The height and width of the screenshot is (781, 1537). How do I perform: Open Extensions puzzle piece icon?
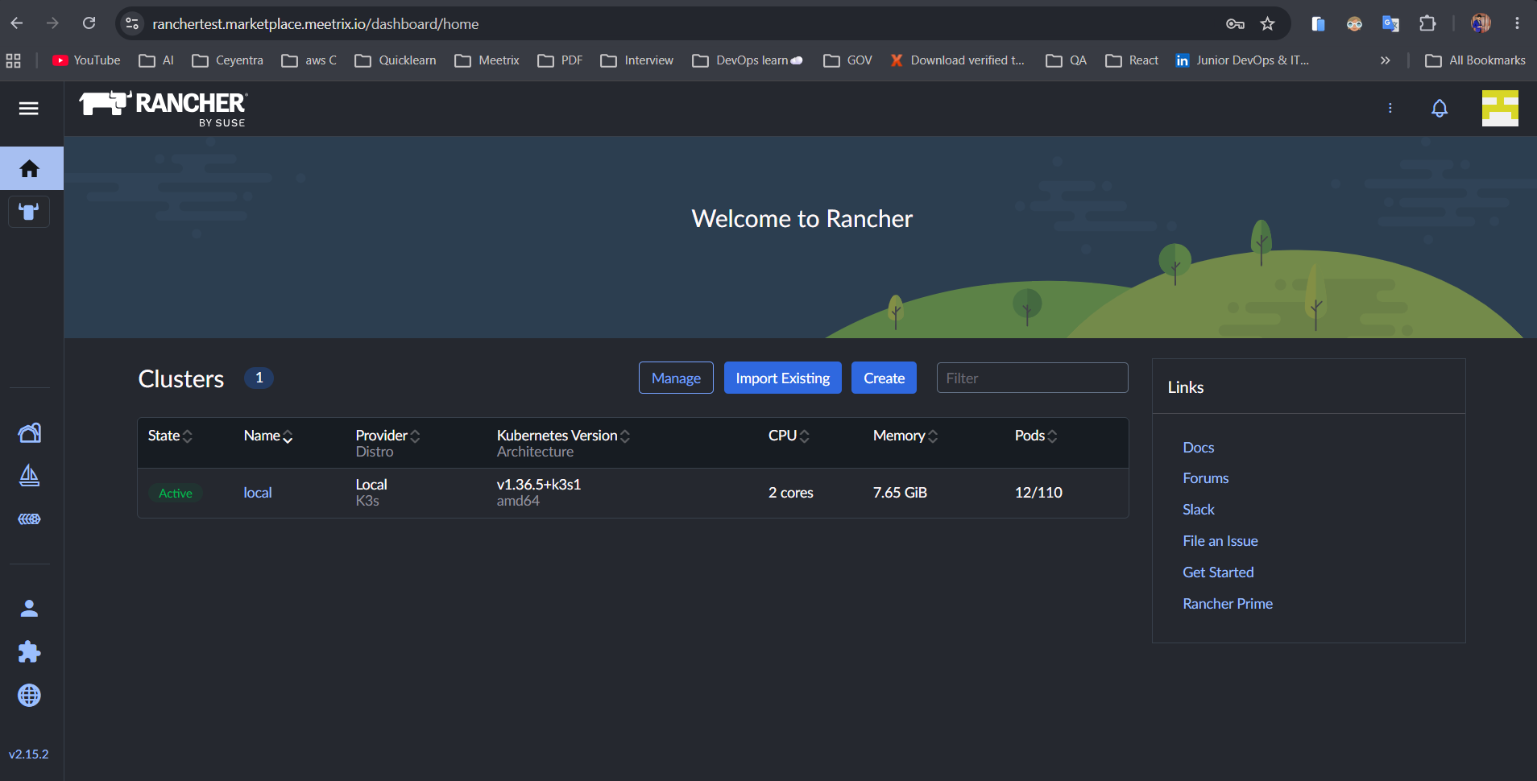point(30,651)
